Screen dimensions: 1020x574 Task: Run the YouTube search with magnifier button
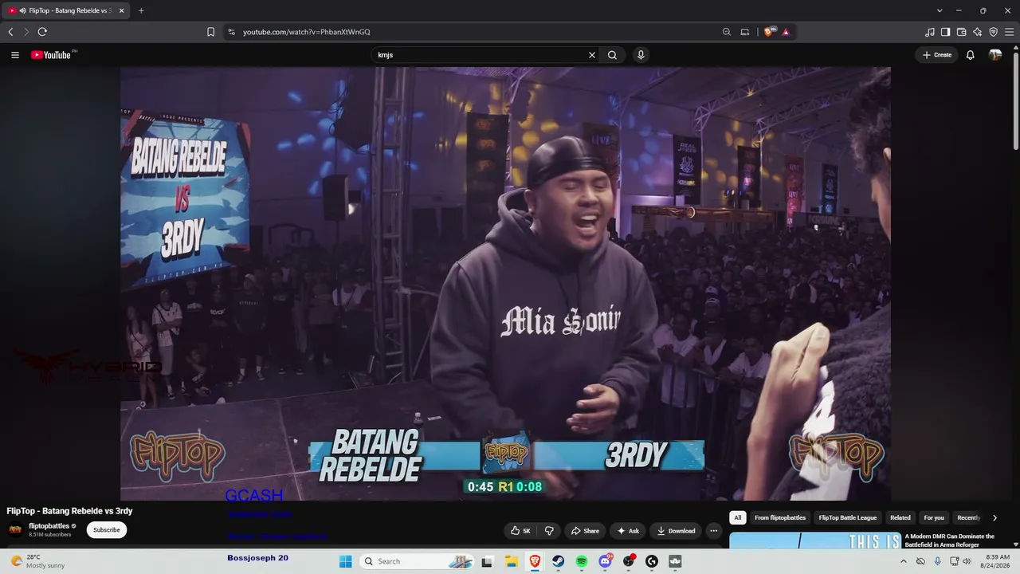pyautogui.click(x=612, y=55)
